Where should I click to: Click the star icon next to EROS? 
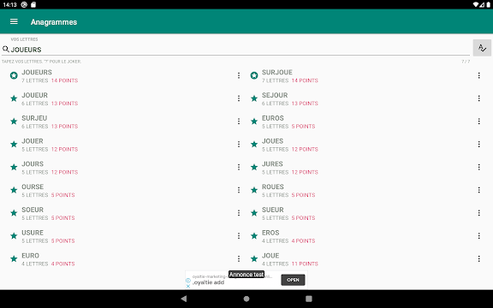click(254, 236)
